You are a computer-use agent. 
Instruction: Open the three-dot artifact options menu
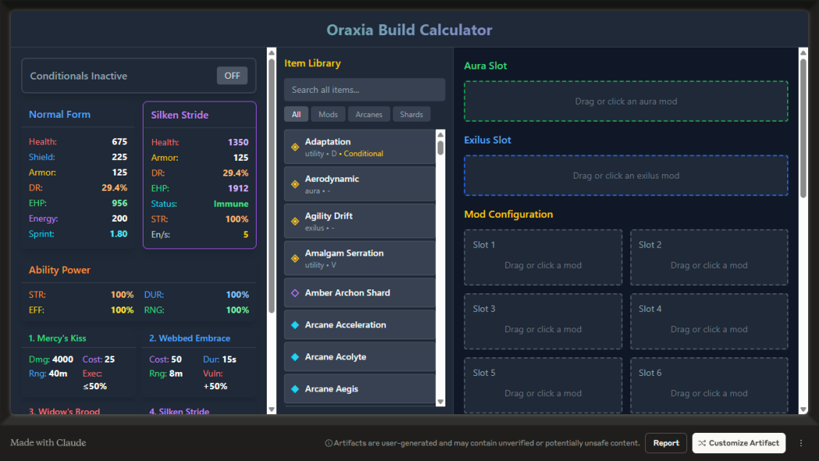point(800,443)
